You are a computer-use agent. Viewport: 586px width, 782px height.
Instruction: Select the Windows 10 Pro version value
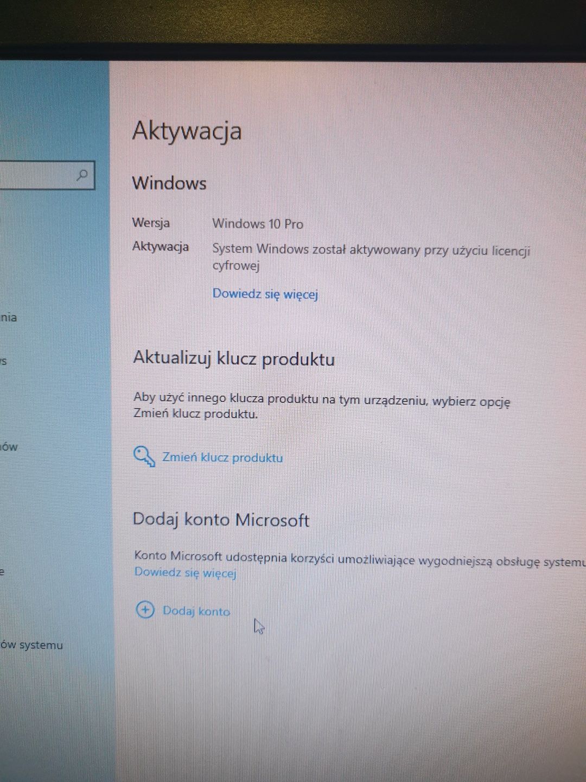click(258, 224)
